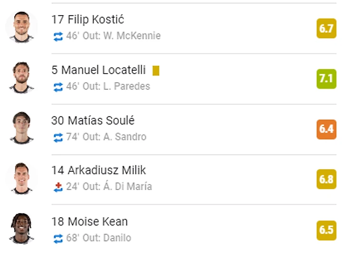The width and height of the screenshot is (347, 262).
Task: Click Manuel Locatelli's yellow card icon
Action: coord(156,70)
